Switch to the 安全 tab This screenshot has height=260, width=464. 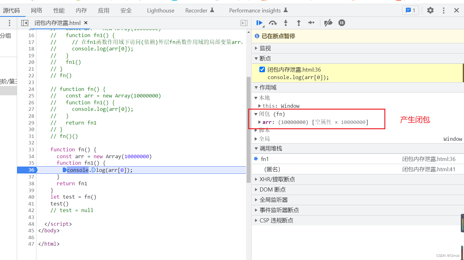(126, 10)
